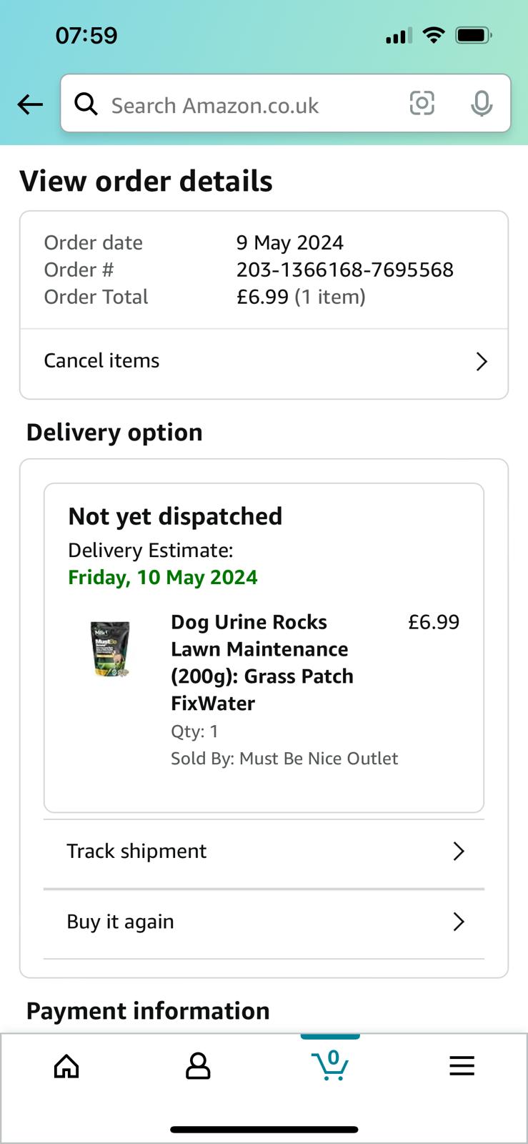This screenshot has width=528, height=1144.
Task: Open the hamburger menu icon
Action: coord(462,1066)
